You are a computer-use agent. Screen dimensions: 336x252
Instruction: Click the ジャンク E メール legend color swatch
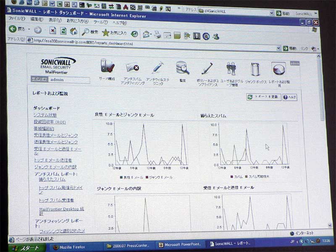[147, 177]
